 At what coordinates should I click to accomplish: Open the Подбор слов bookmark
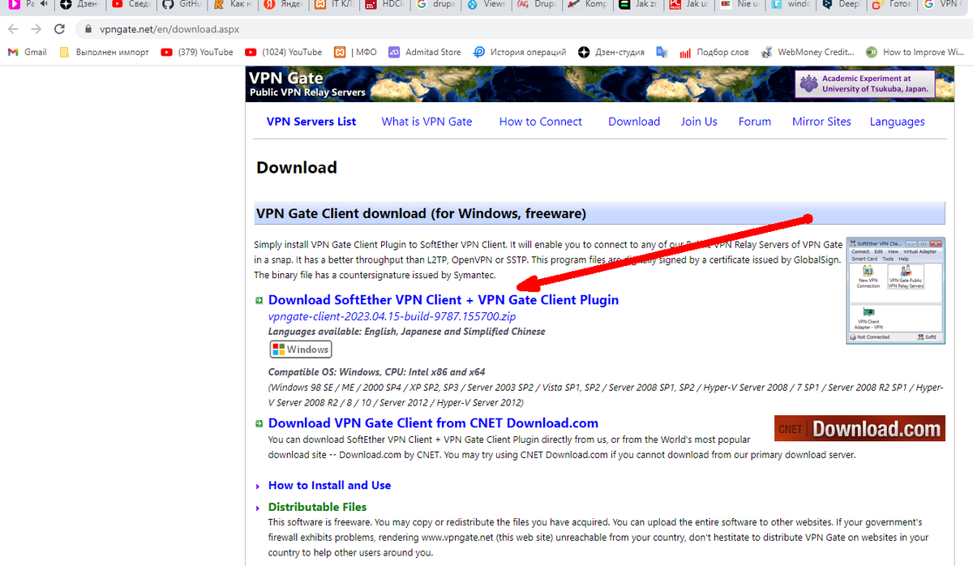click(714, 52)
